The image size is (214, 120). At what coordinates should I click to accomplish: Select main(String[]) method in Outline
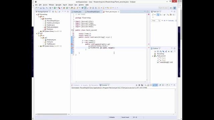click(x=166, y=62)
